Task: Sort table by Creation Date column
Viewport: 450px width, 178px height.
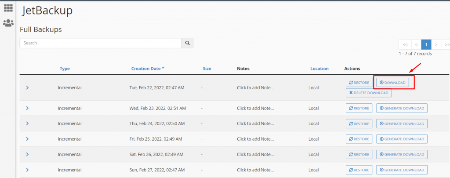Action: pyautogui.click(x=148, y=69)
